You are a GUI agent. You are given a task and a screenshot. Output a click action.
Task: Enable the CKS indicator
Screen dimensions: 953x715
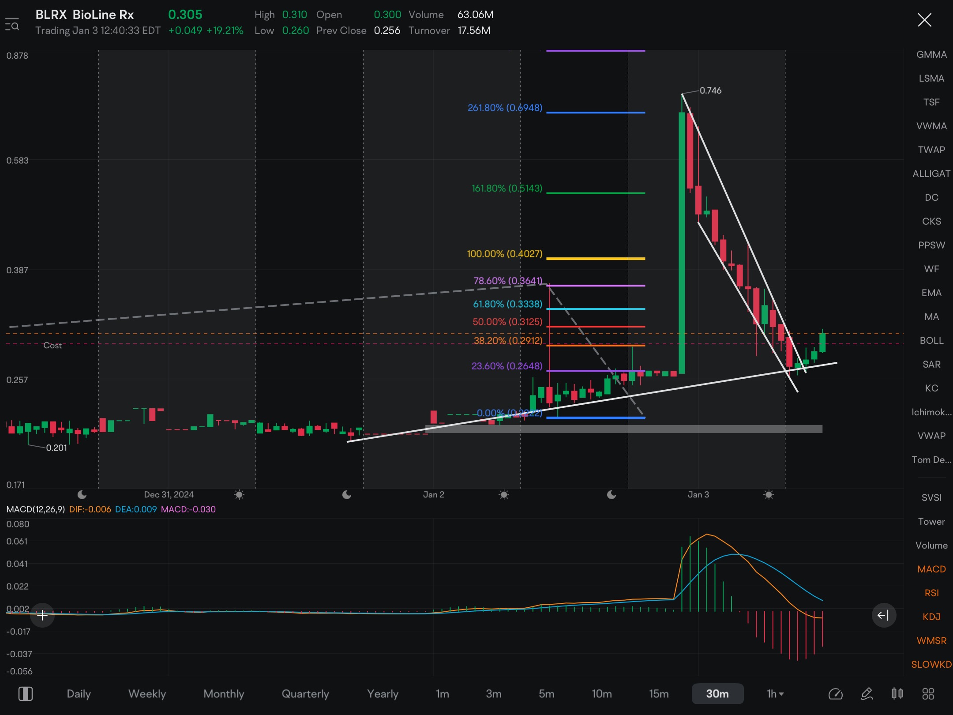pyautogui.click(x=931, y=221)
